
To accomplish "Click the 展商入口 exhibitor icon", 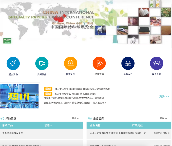I will click(128, 63).
